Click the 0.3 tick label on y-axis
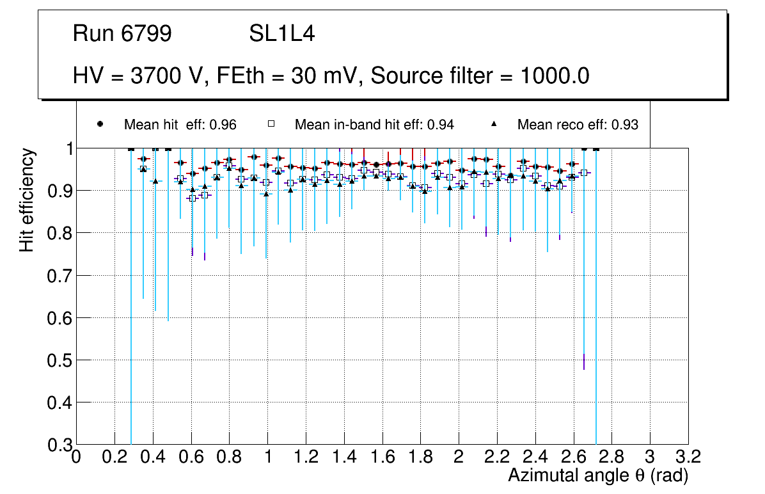 (59, 445)
